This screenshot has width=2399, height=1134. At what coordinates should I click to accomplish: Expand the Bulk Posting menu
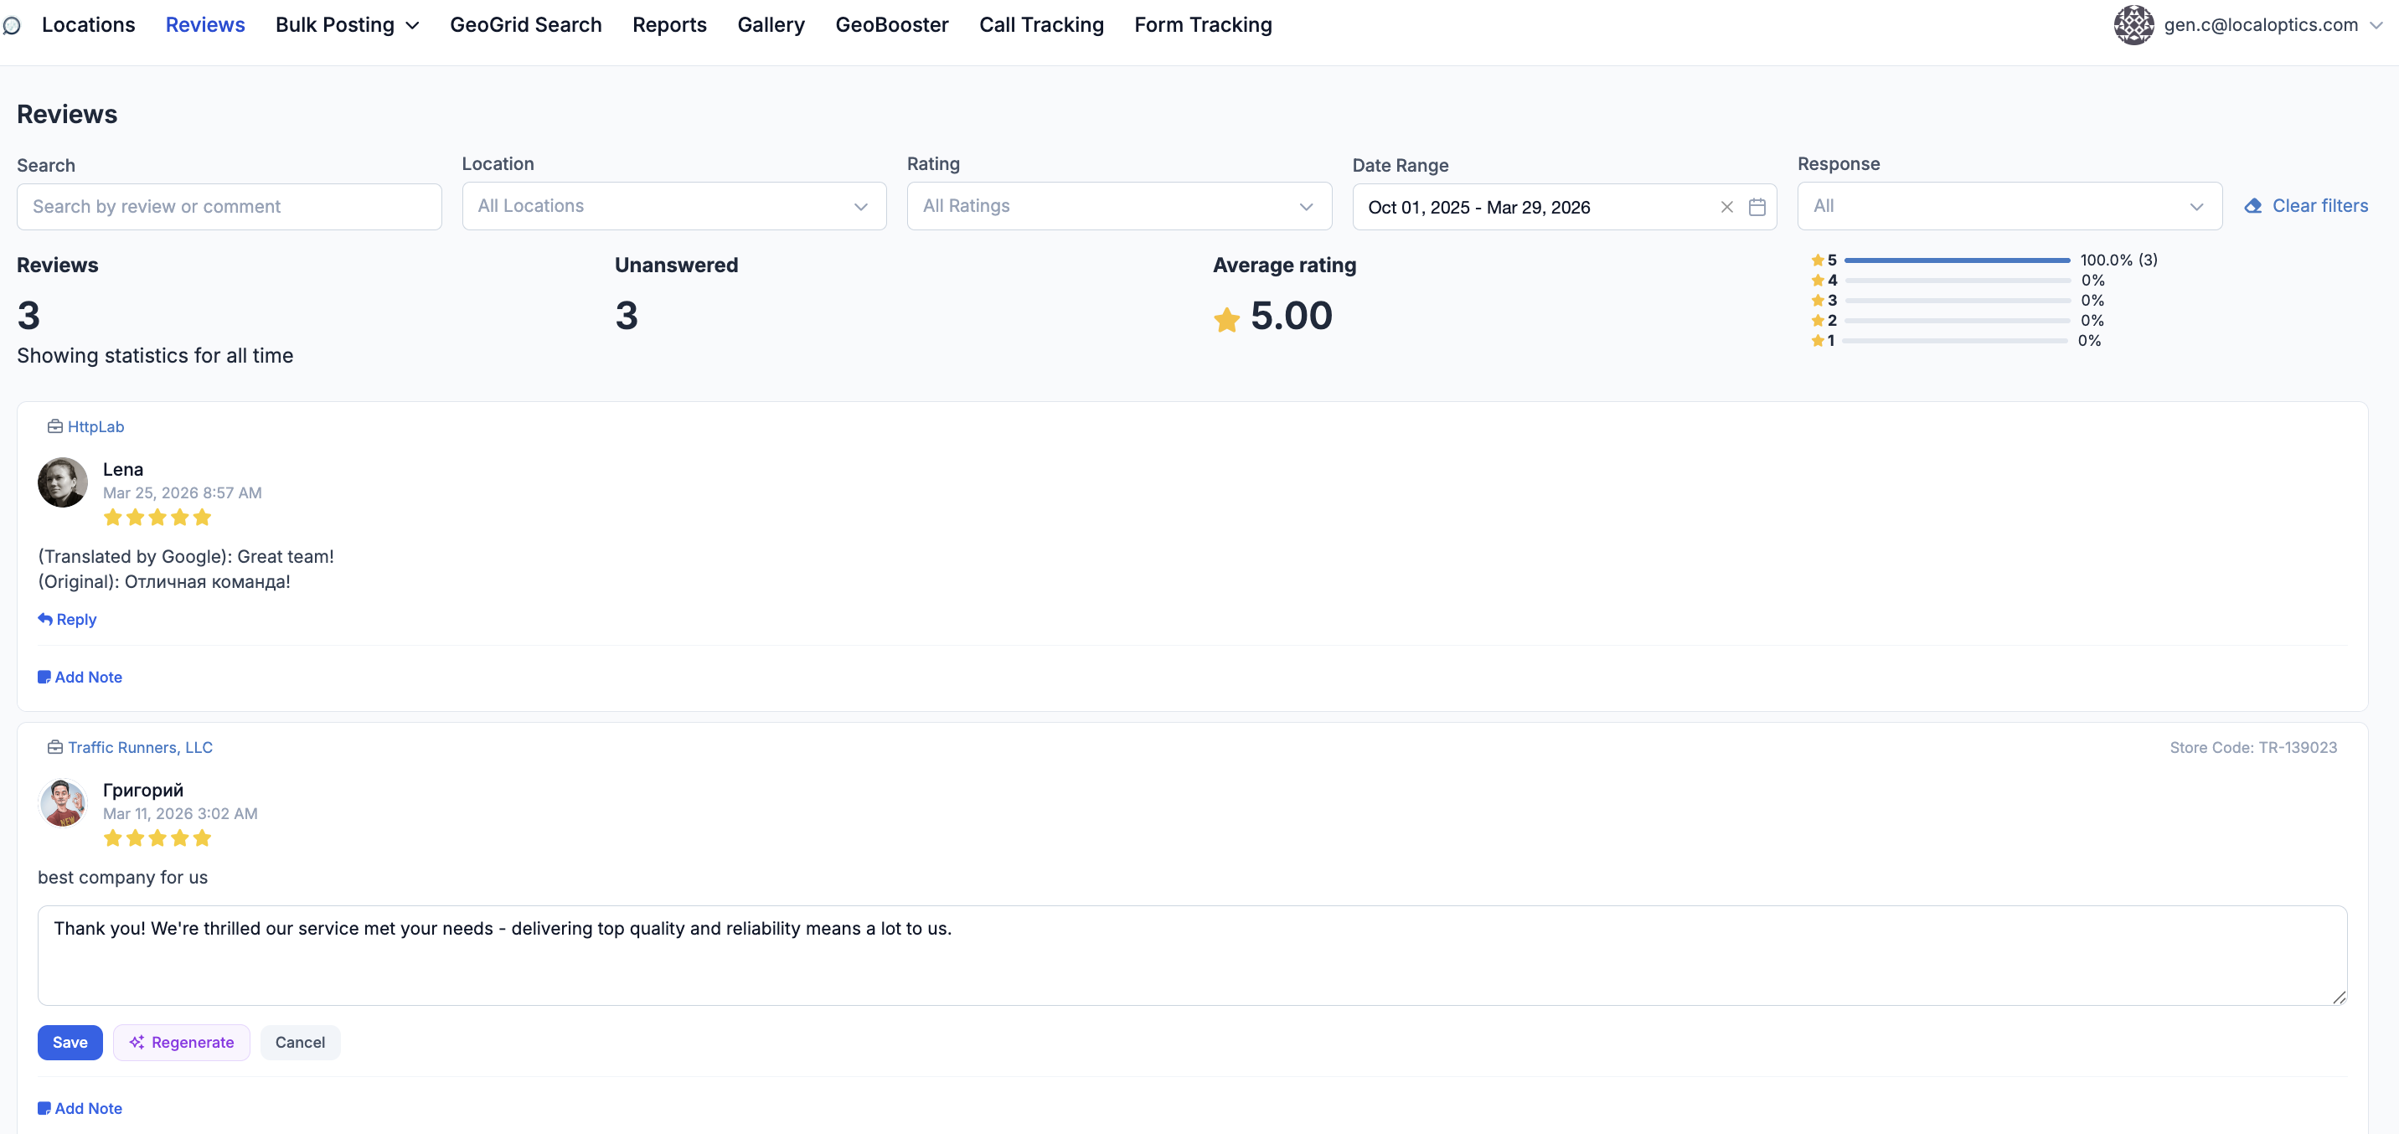click(347, 25)
